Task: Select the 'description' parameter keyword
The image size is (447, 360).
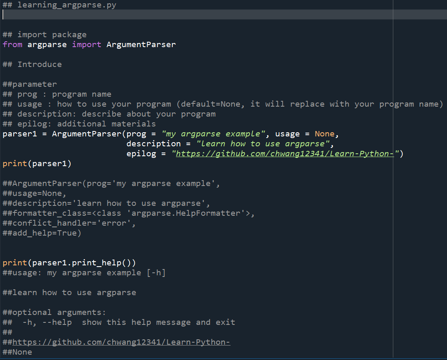Action: click(153, 143)
